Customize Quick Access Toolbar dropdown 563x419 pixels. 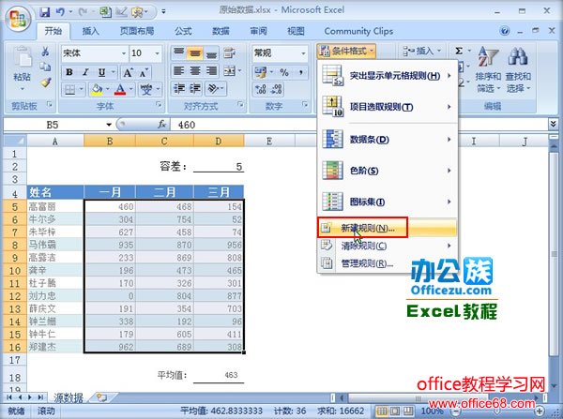click(163, 12)
